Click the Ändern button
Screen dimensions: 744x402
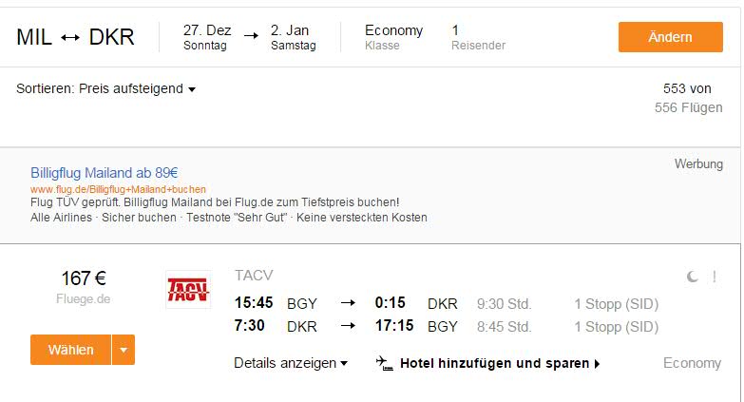tap(671, 37)
